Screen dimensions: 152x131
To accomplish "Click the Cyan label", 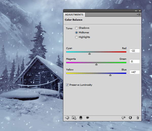I will (x=69, y=48).
